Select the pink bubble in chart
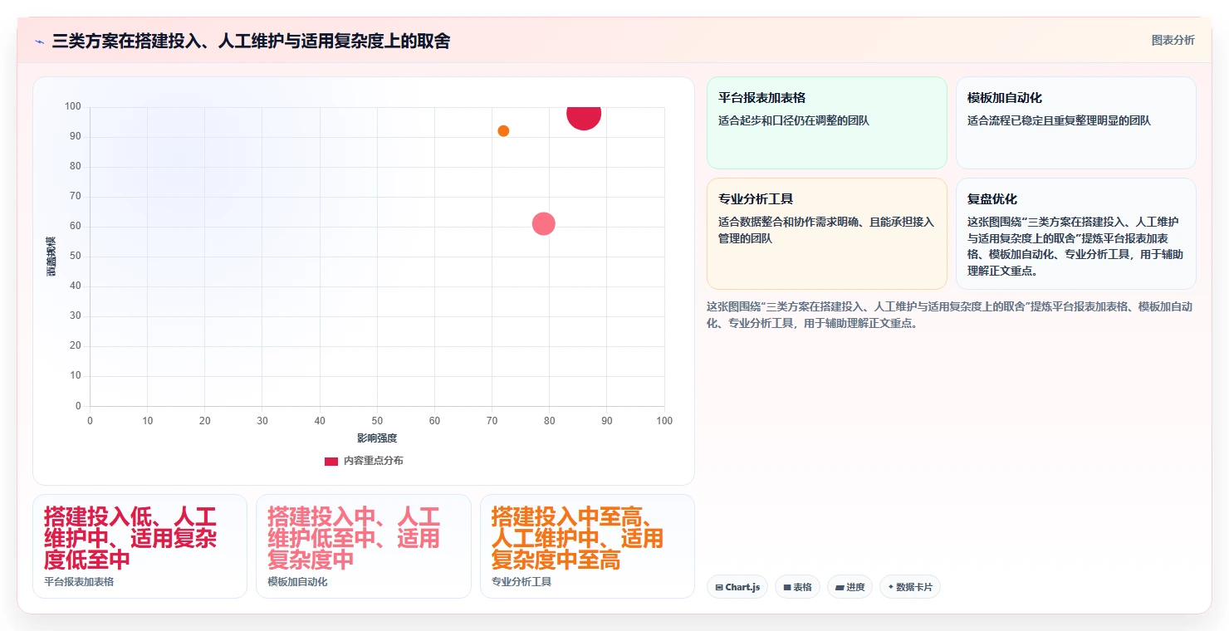Image resolution: width=1229 pixels, height=631 pixels. click(x=543, y=223)
